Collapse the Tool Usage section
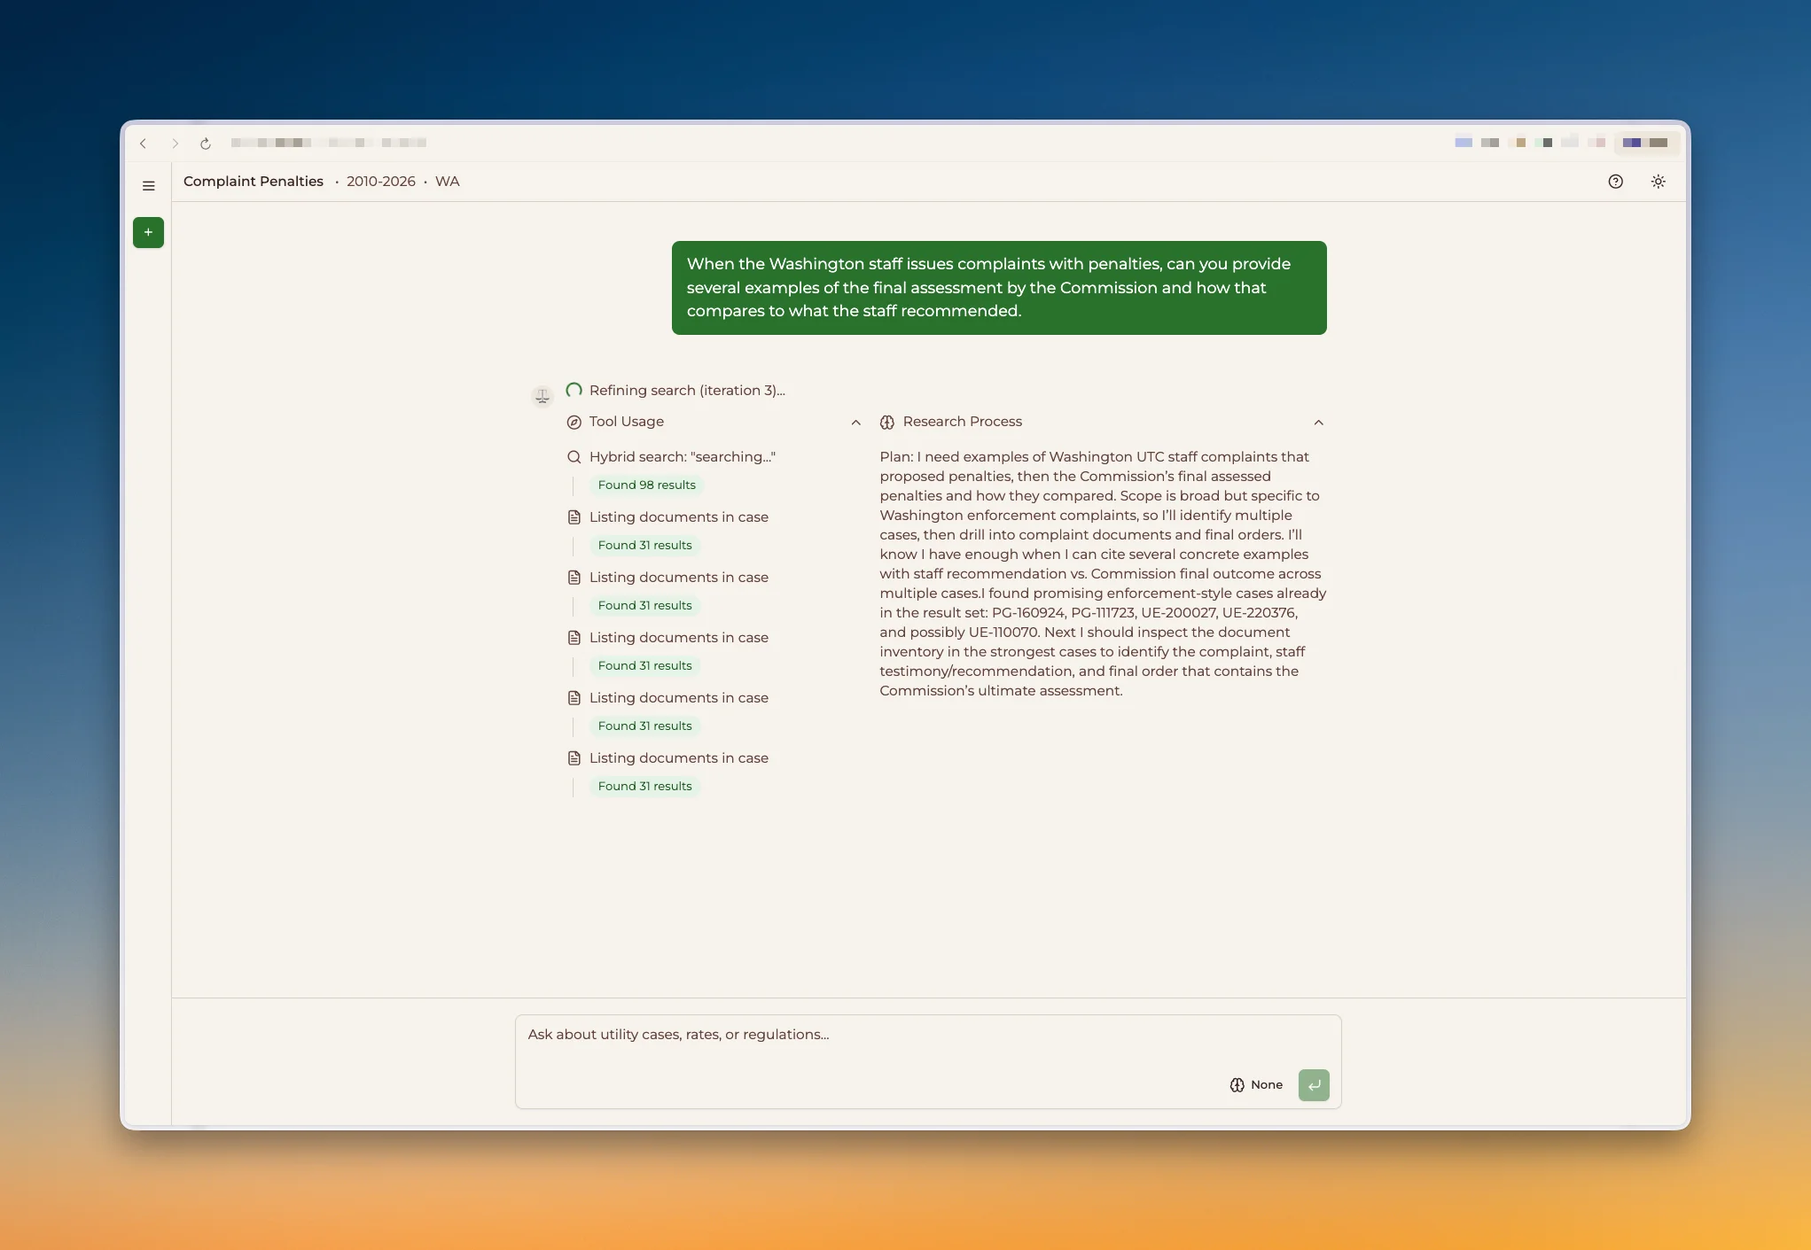Viewport: 1811px width, 1250px height. point(855,423)
